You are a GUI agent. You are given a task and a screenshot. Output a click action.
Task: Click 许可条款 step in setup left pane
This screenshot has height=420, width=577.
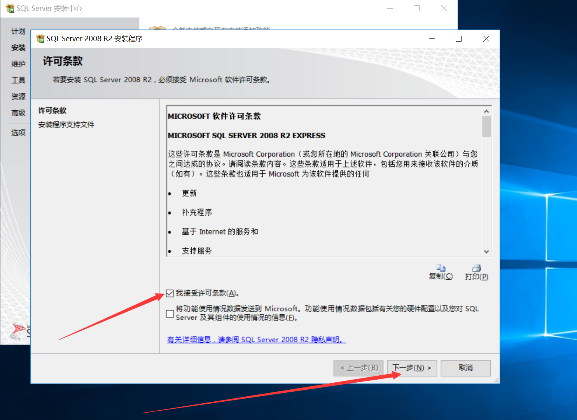coord(52,111)
